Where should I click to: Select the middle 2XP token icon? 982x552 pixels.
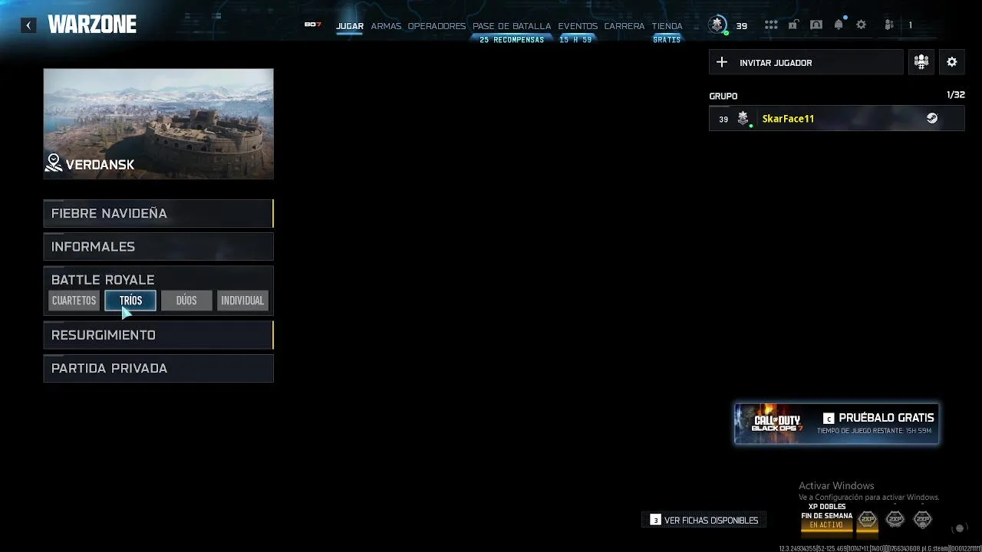[x=895, y=520]
